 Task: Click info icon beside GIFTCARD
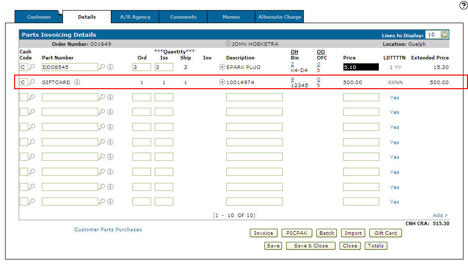77,82
